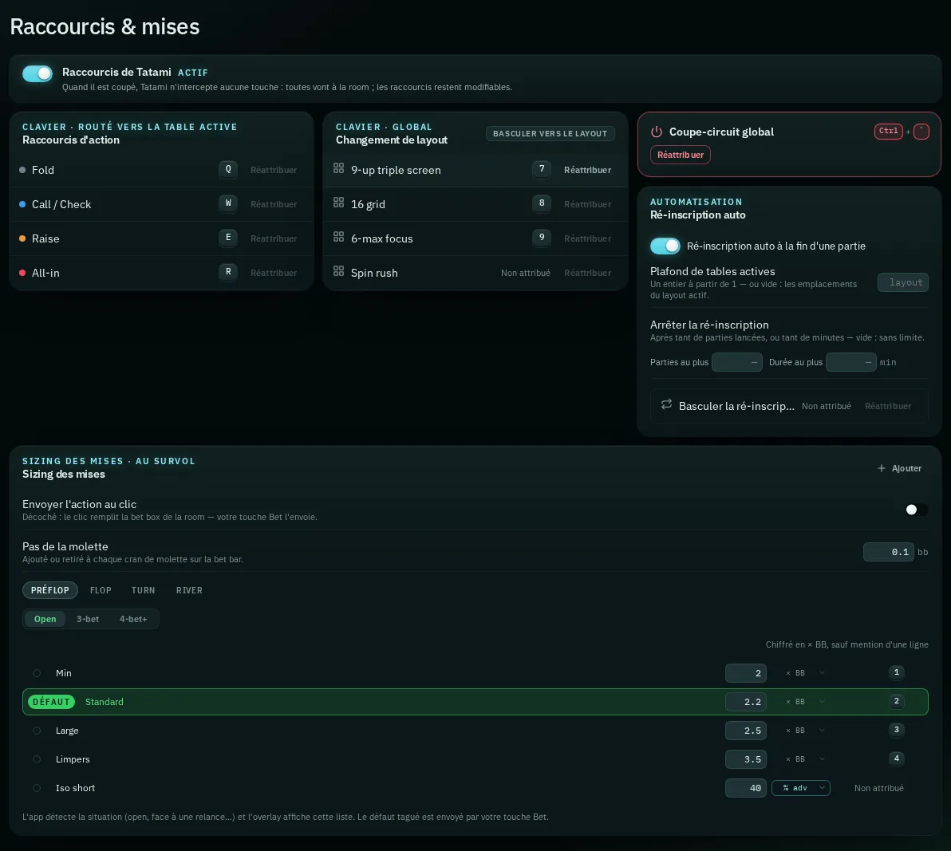Click the Basculer la ré-inscription swap icon
The height and width of the screenshot is (851, 951).
click(x=666, y=404)
